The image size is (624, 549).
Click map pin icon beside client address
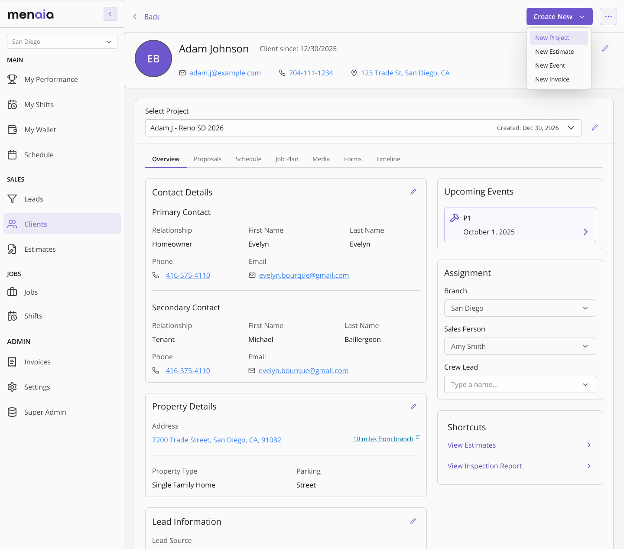[x=354, y=73]
